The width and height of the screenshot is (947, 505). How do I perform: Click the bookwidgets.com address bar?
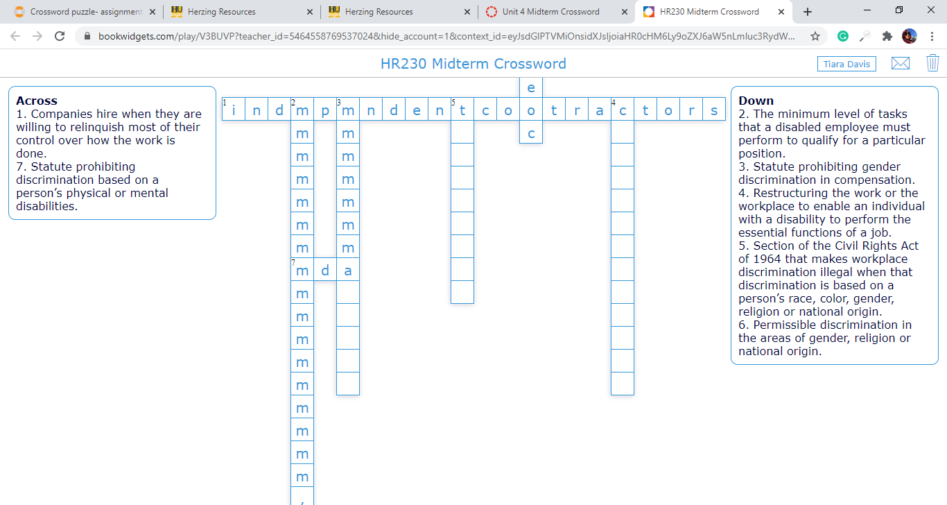click(447, 36)
